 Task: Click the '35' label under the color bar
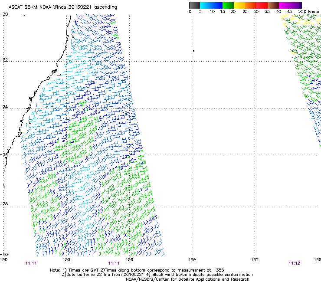coord(267,12)
